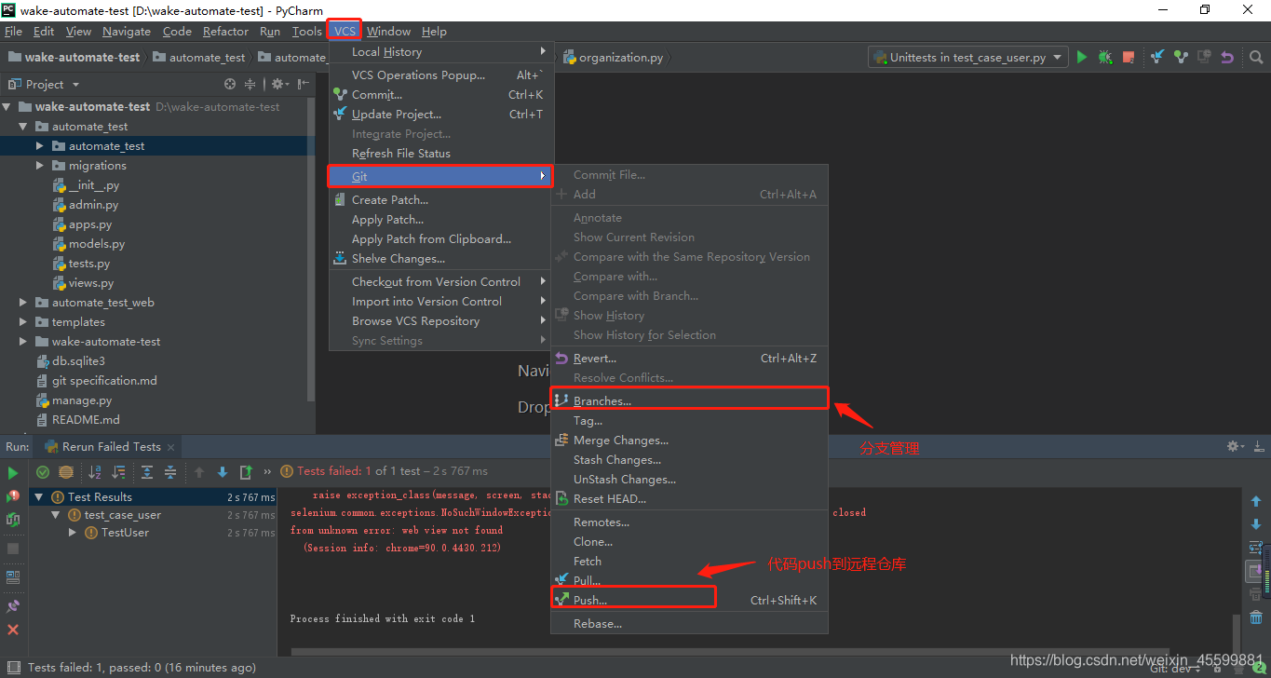Open the run configuration dropdown Unittests in test_case_user.py
The image size is (1271, 678).
(969, 57)
